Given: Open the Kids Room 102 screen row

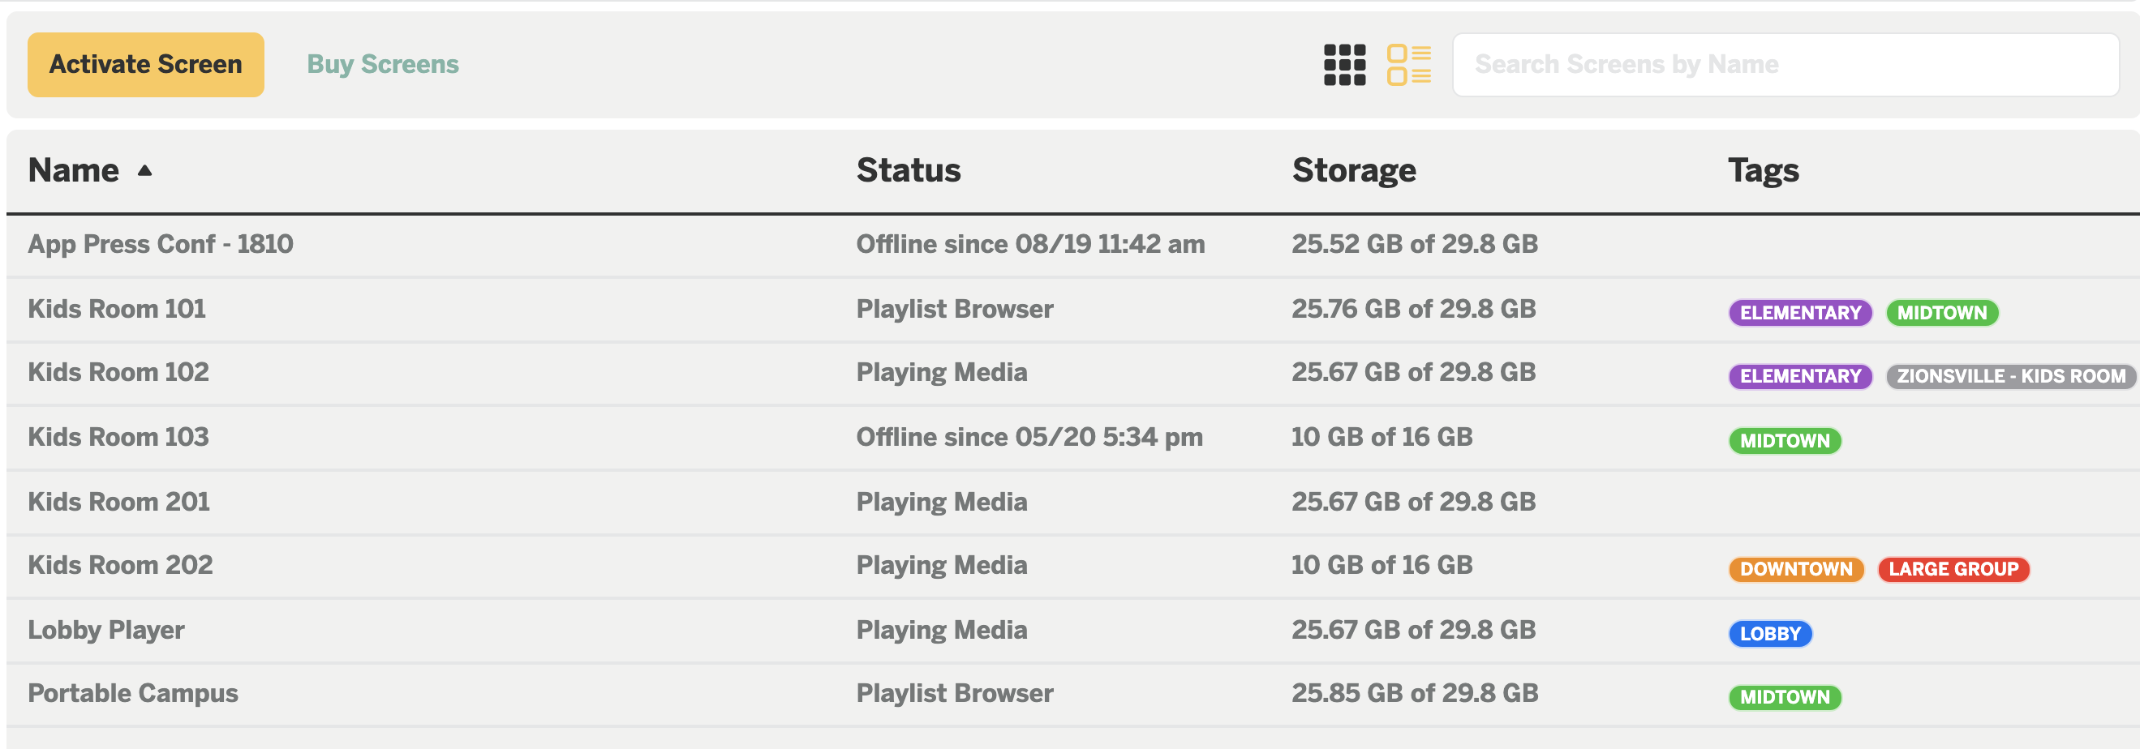Looking at the screenshot, I should (x=1072, y=373).
